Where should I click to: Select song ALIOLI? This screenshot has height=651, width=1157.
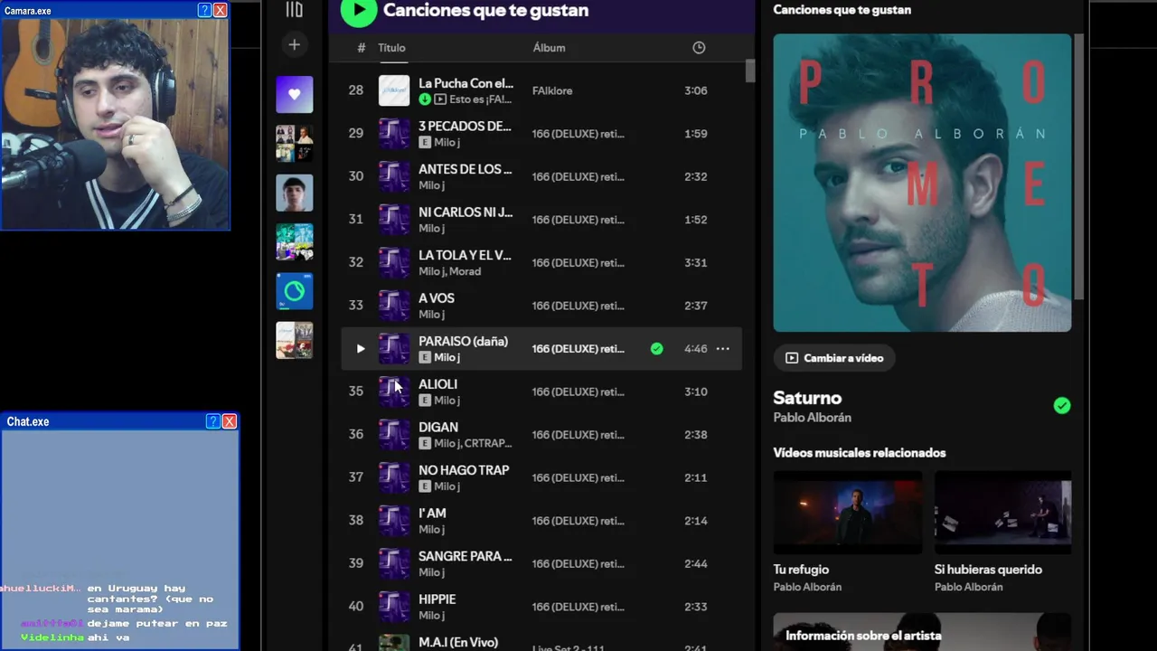[x=437, y=384]
